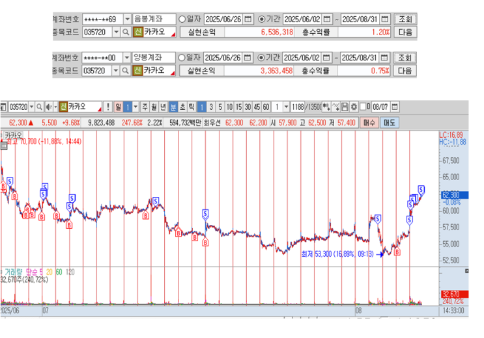The image size is (484, 338).
Task: Toggle 분 (minute) period button
Action: point(173,107)
